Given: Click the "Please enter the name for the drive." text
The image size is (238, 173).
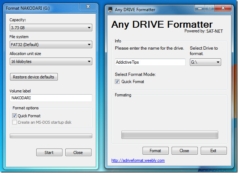Looking at the screenshot, I should point(149,48).
